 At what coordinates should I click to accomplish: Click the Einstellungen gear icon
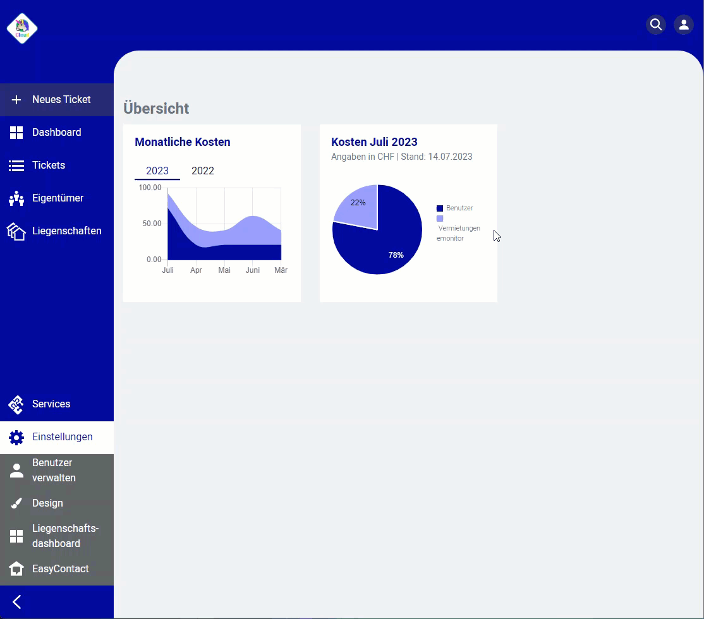point(16,437)
